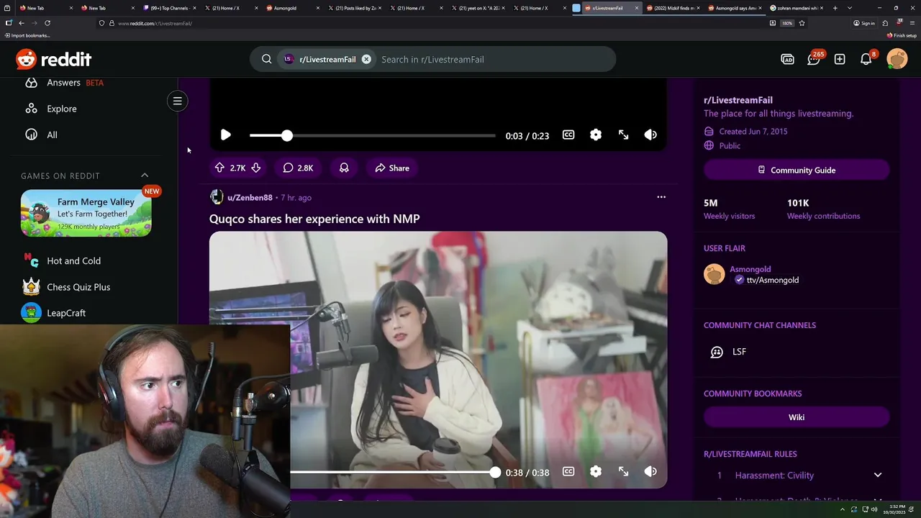This screenshot has width=921, height=518.
Task: Switch to the (99+) Top Channels tab
Action: tap(169, 8)
